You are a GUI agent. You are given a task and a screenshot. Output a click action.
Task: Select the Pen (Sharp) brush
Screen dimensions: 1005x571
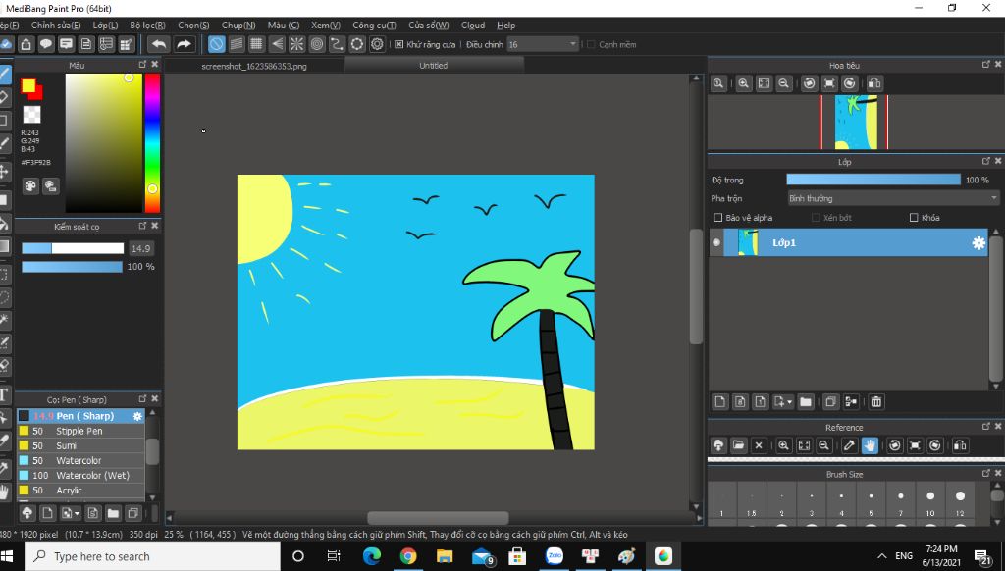(x=80, y=416)
